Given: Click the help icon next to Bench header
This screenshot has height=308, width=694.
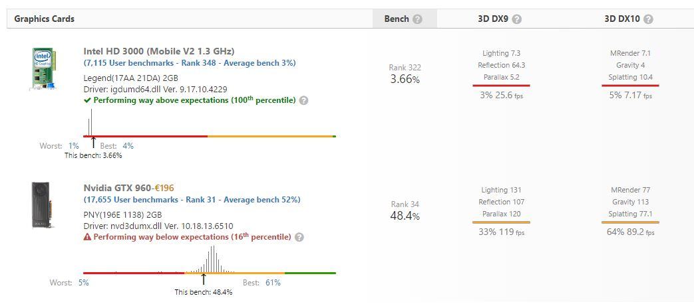Looking at the screenshot, I should [417, 19].
